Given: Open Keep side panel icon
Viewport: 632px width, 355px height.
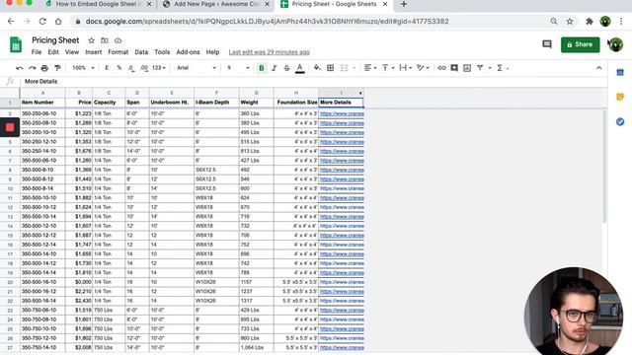Looking at the screenshot, I should point(620,97).
